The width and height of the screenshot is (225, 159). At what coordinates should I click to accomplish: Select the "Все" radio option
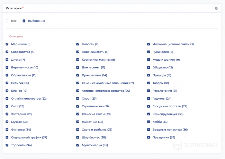pos(7,21)
